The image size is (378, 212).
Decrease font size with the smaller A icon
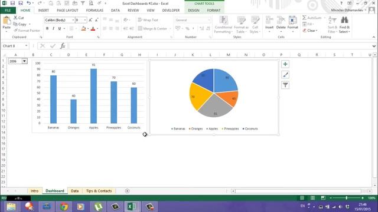click(96, 20)
